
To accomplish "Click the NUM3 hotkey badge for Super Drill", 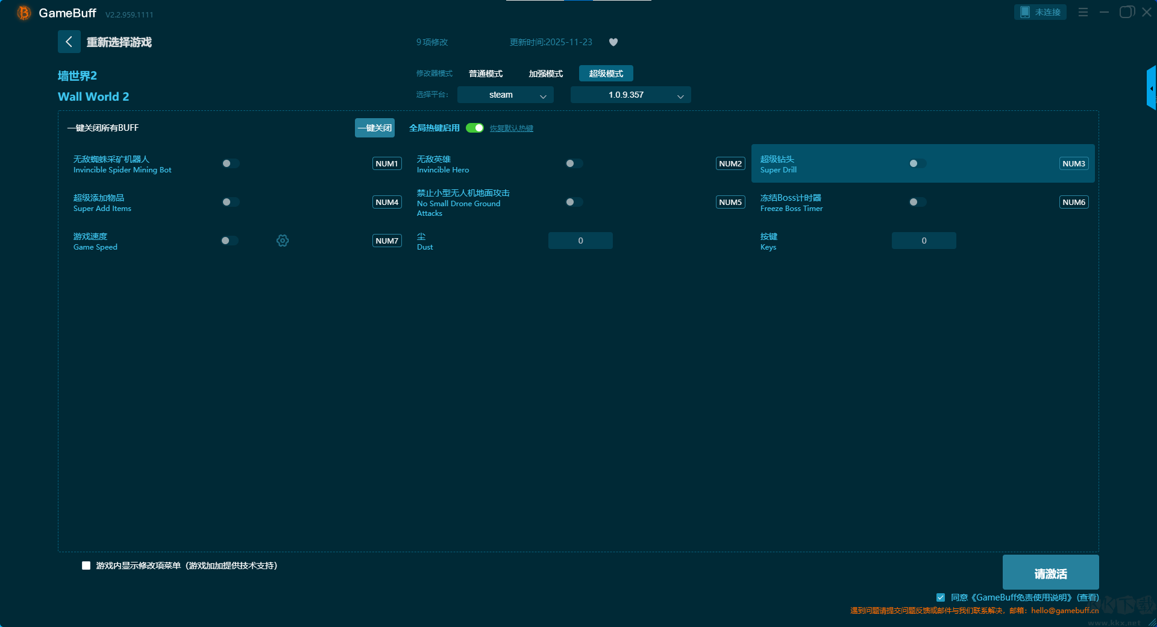I will click(x=1073, y=163).
